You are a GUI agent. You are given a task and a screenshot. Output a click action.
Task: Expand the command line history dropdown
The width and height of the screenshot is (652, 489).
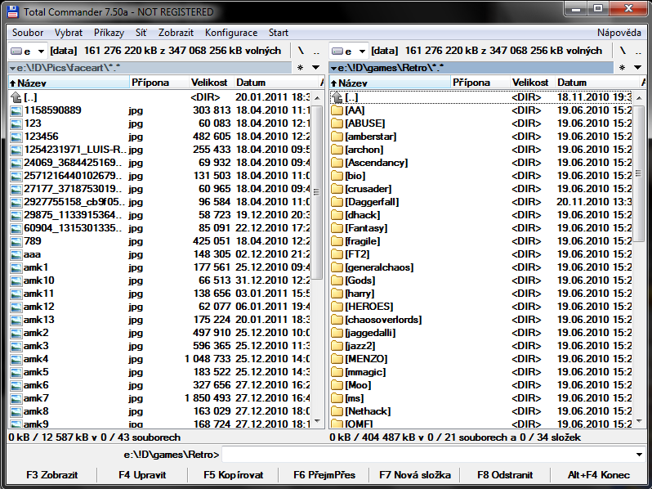tap(639, 455)
